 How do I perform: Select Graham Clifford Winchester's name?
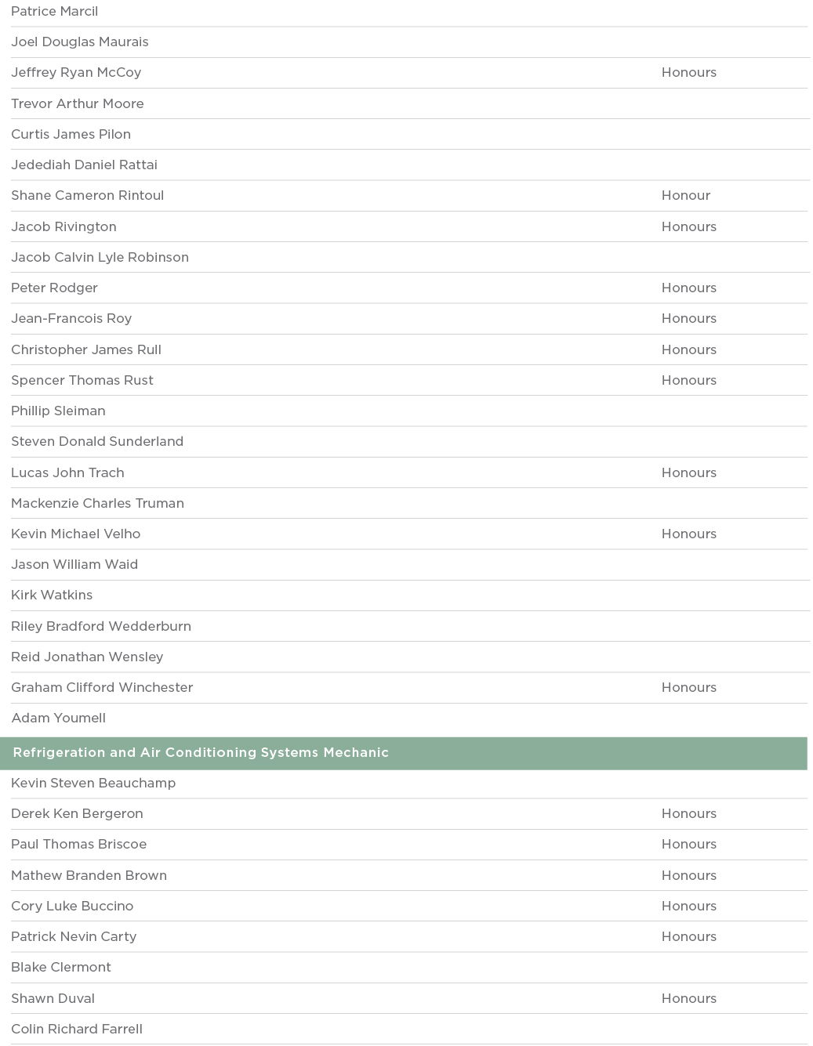pos(102,688)
